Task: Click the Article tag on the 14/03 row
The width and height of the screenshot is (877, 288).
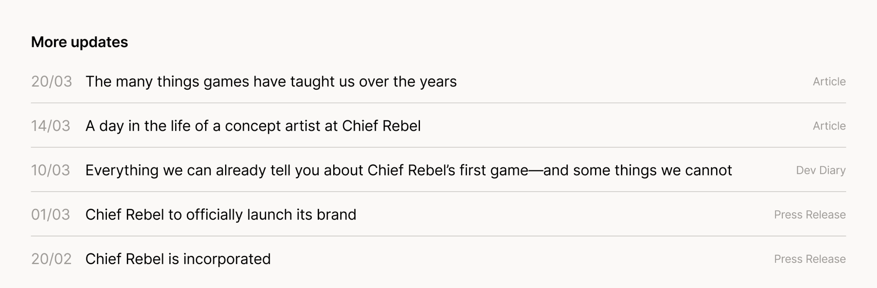Action: (829, 126)
